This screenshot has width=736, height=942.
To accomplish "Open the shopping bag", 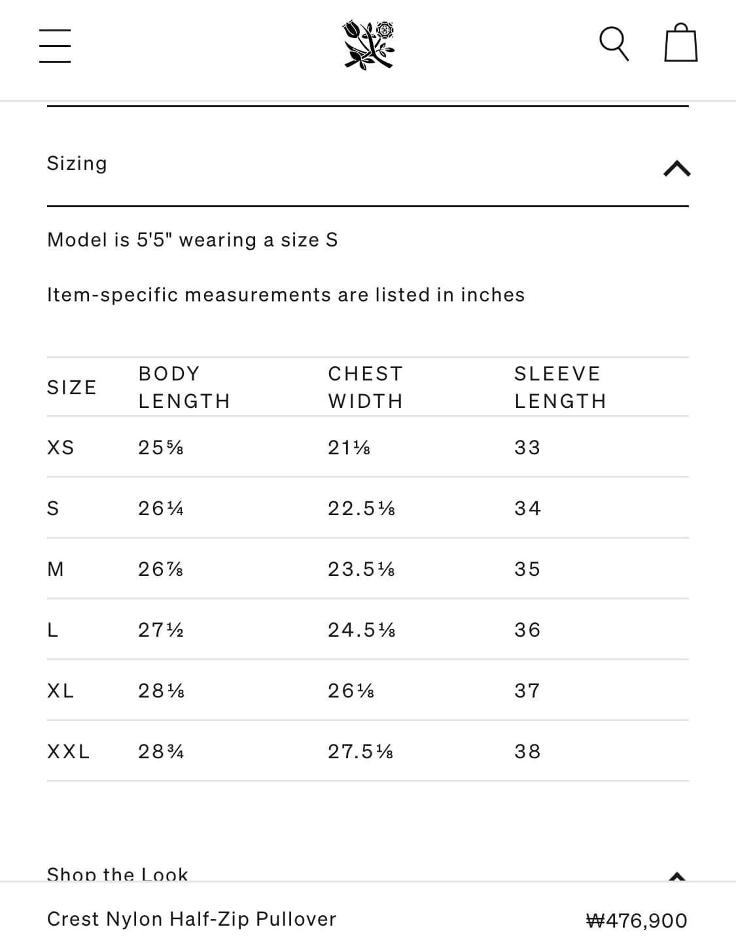I will pos(680,43).
